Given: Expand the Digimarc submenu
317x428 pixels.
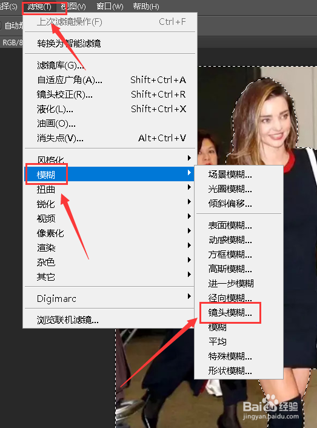Looking at the screenshot, I should click(x=110, y=298).
